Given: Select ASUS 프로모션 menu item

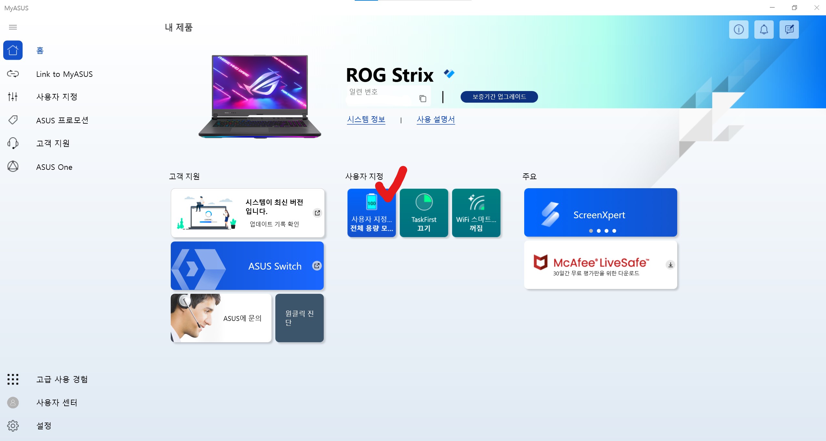Looking at the screenshot, I should 62,120.
